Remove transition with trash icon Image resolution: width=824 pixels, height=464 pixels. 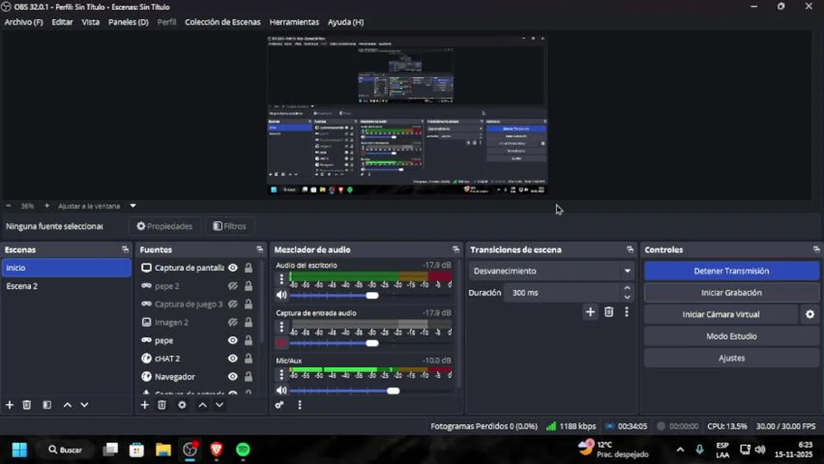click(609, 312)
